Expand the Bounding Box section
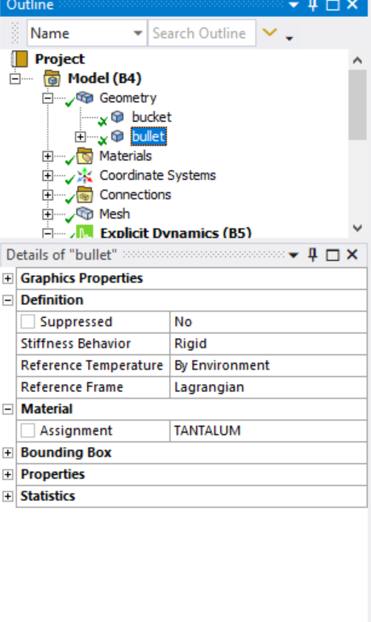 pos(7,453)
